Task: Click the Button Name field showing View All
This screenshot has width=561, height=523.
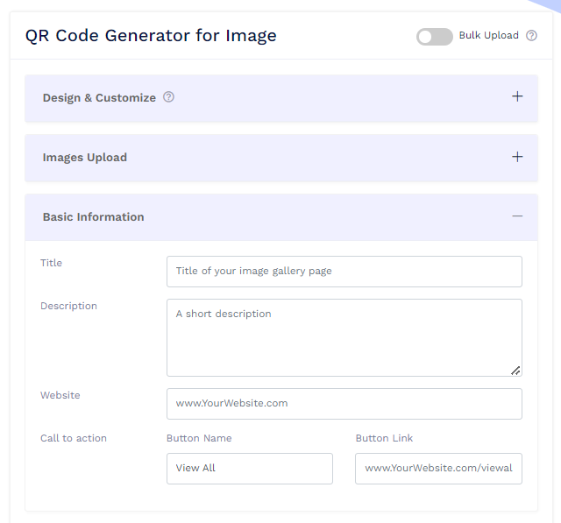Action: (x=249, y=469)
